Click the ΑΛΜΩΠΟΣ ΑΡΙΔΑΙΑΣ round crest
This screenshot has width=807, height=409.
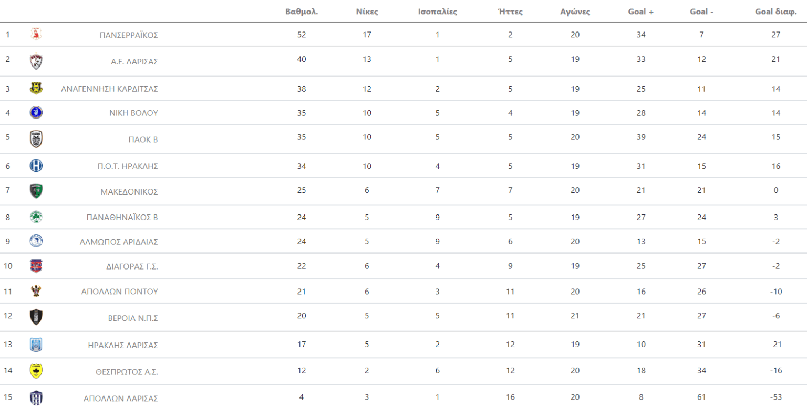[36, 241]
